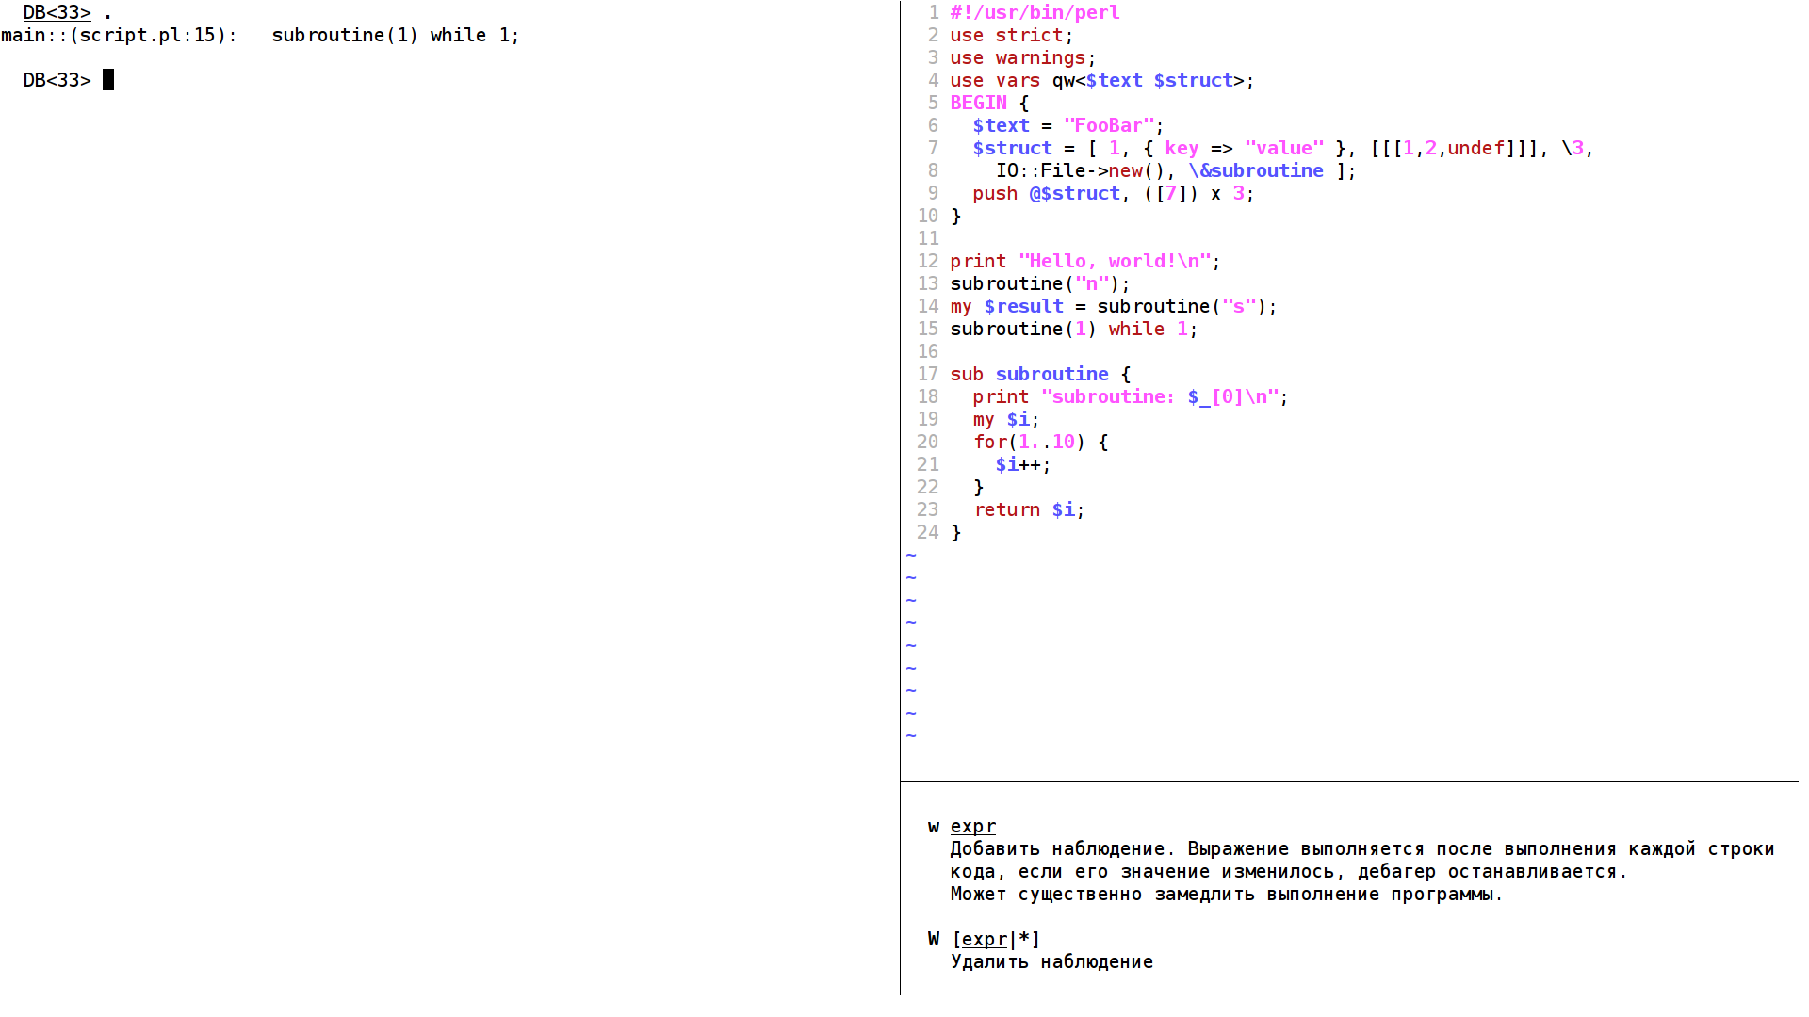1809x1017 pixels.
Task: Click the shebang line '#!/usr/bin/perl'
Action: pyautogui.click(x=1035, y=12)
